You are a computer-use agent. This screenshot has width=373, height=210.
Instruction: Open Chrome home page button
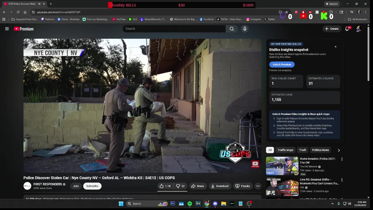coord(25,12)
